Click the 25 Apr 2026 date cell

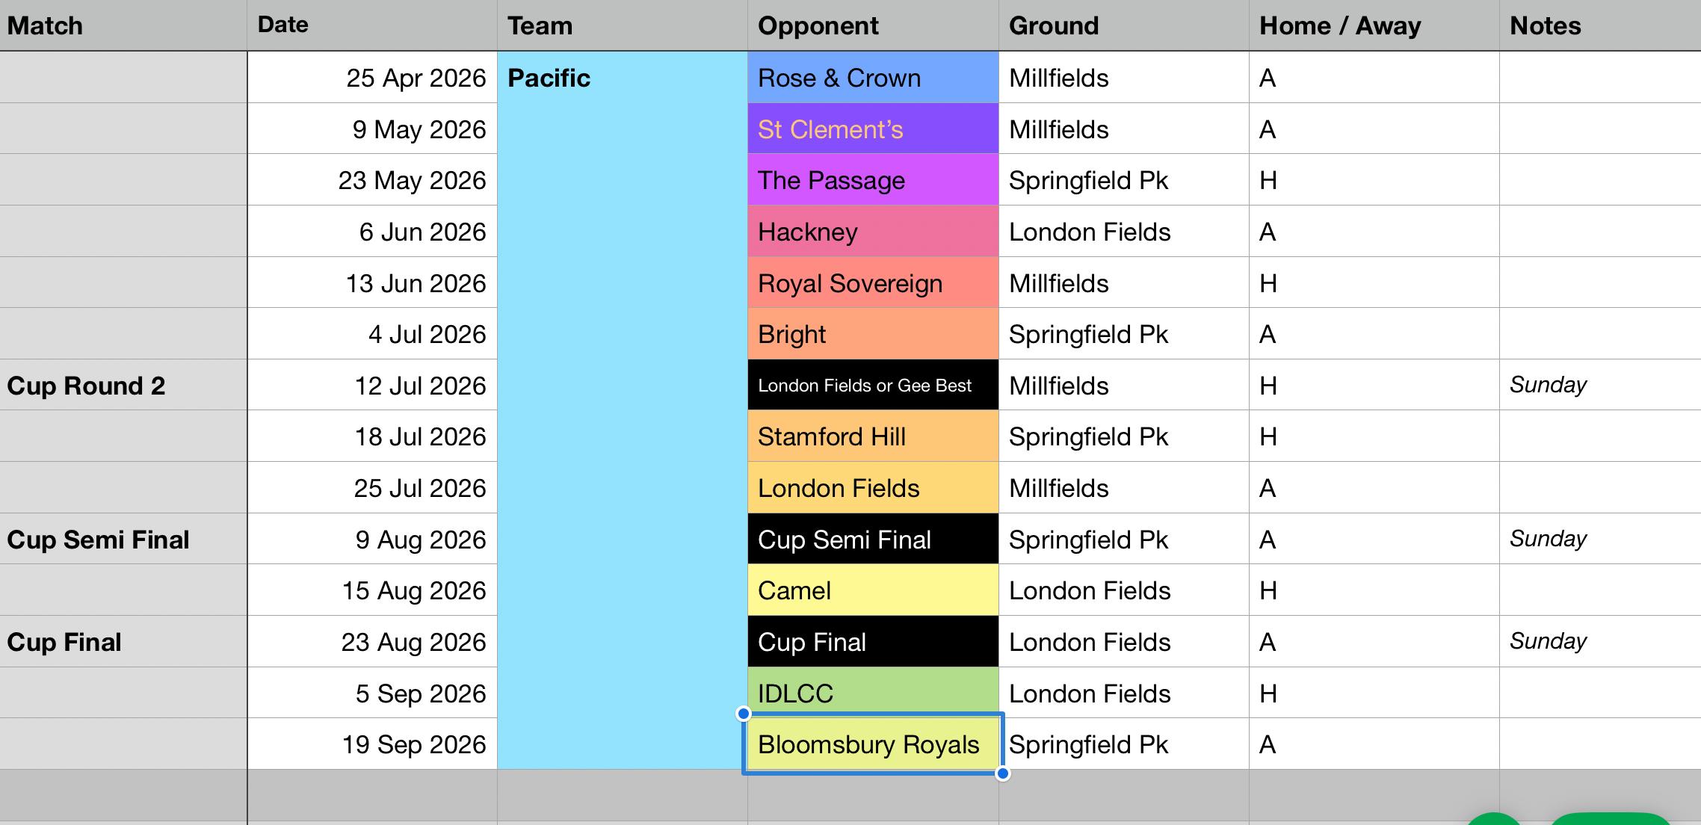[x=372, y=77]
